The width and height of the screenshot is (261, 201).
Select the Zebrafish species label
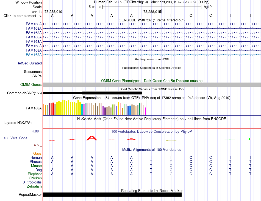[34, 186]
